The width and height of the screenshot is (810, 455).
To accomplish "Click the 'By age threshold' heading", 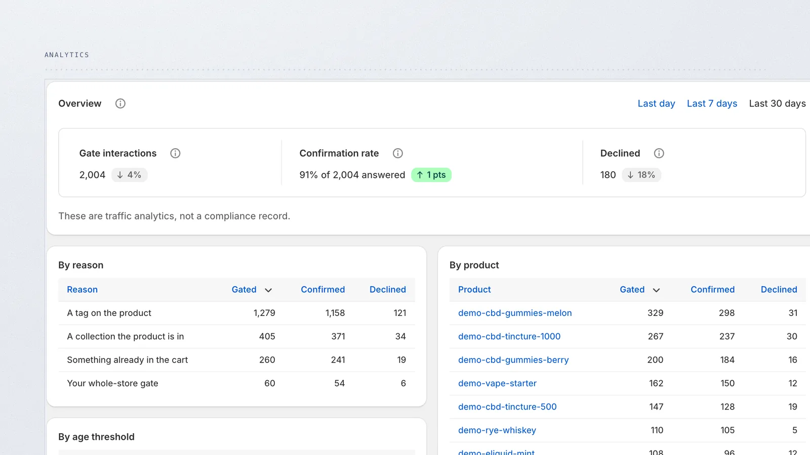I will point(96,437).
